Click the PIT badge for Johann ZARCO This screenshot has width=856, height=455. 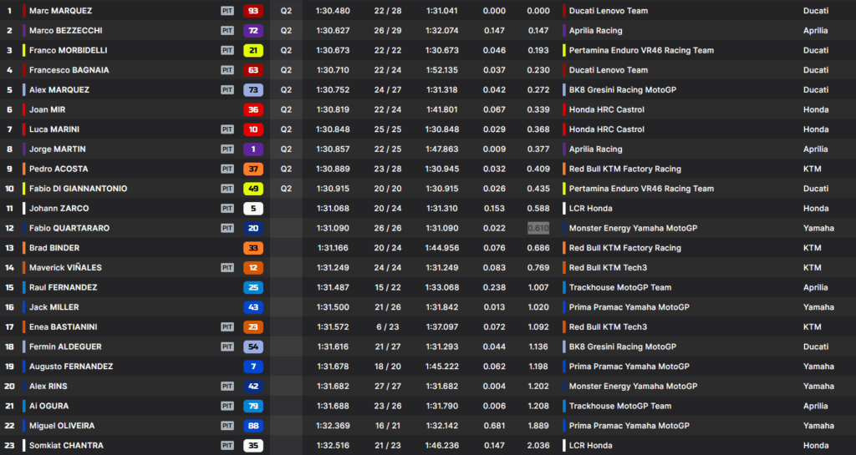tap(227, 208)
